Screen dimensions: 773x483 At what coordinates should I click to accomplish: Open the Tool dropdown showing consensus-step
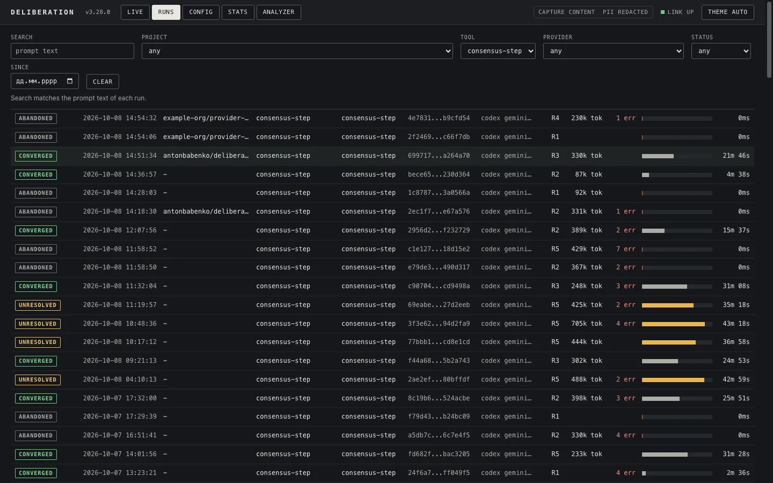click(x=498, y=51)
